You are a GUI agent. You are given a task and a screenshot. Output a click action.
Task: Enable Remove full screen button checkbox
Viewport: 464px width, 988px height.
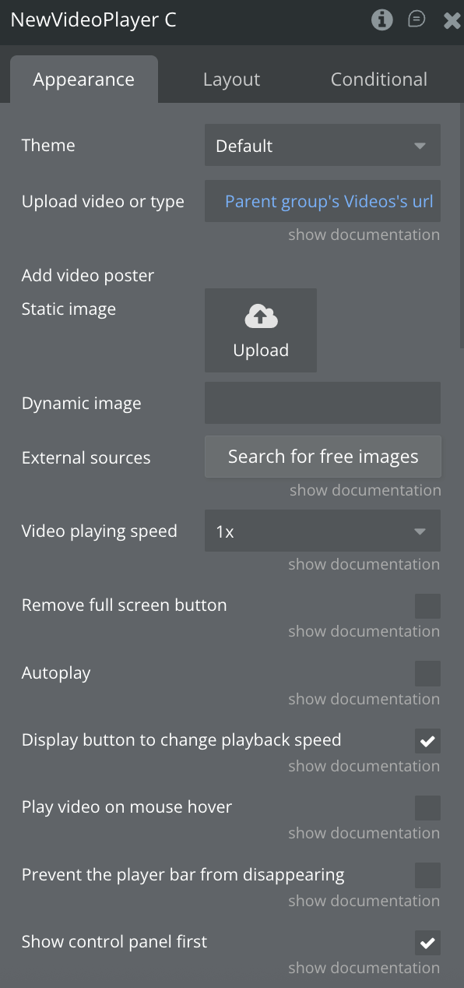(427, 605)
